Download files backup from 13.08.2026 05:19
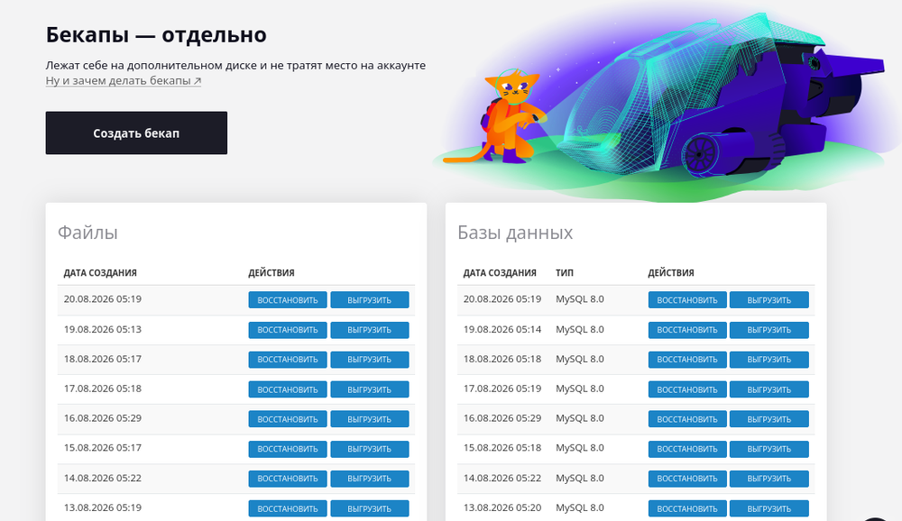 369,508
